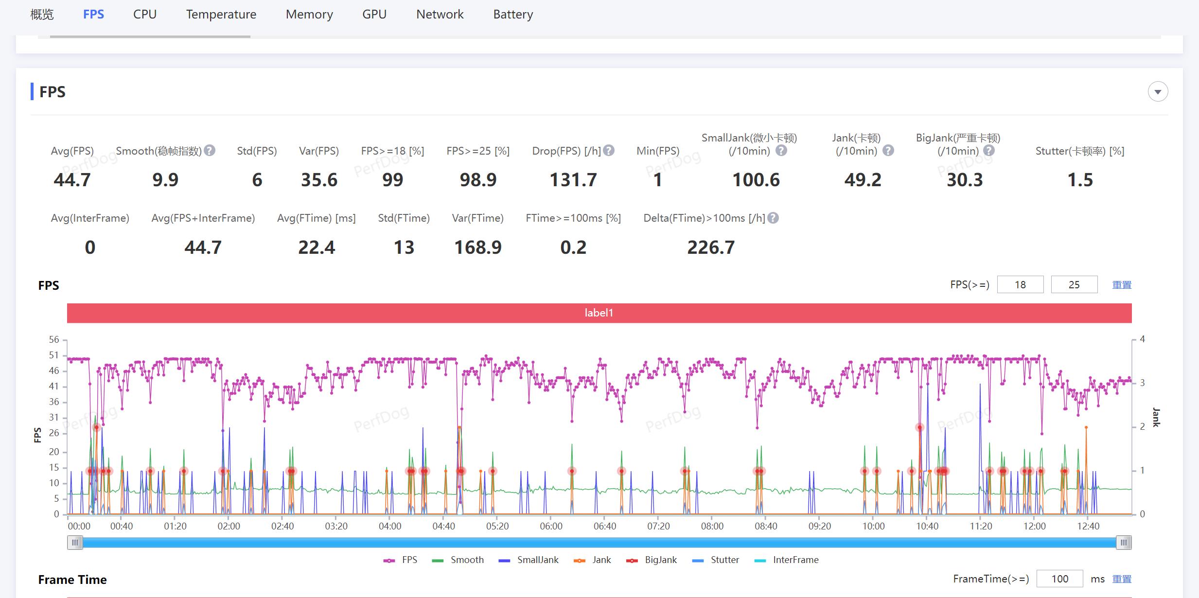This screenshot has width=1199, height=598.
Task: Show help for Jank(卡顿) metric
Action: [x=888, y=151]
